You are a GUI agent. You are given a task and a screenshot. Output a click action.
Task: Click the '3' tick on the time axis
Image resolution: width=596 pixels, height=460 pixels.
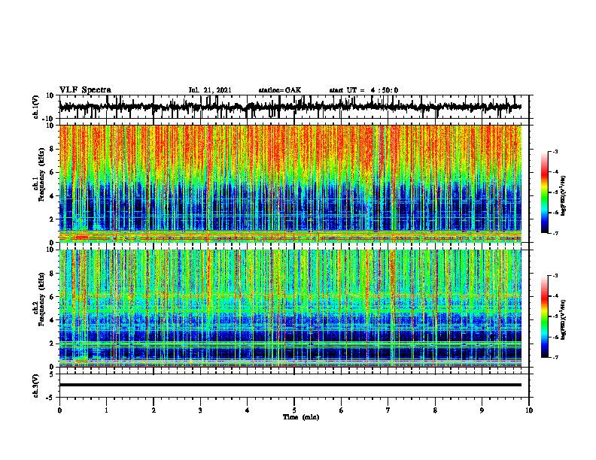200,410
